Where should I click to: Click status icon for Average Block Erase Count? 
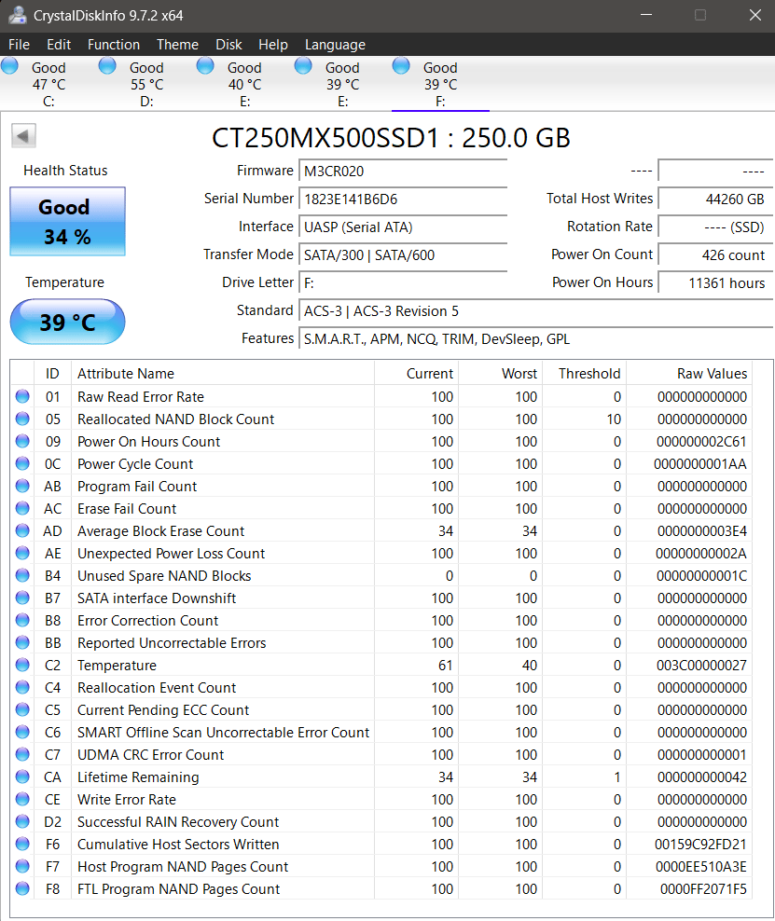coord(22,530)
